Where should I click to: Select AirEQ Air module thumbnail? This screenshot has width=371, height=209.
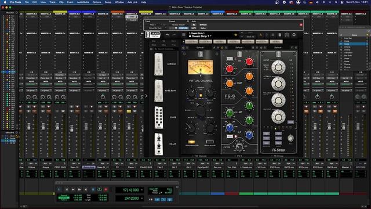[x=158, y=64]
